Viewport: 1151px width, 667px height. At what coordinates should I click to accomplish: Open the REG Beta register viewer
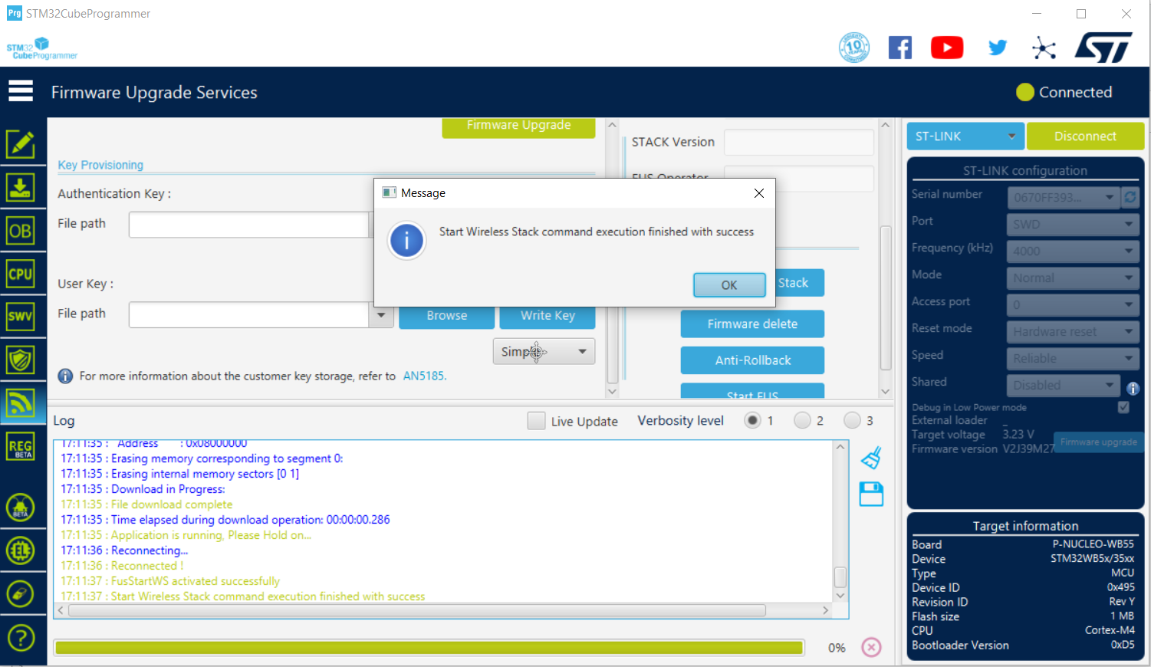(22, 445)
